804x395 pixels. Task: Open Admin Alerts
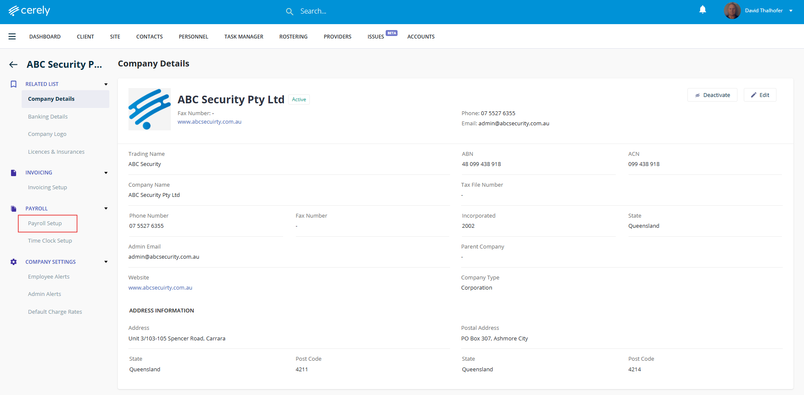pos(45,294)
